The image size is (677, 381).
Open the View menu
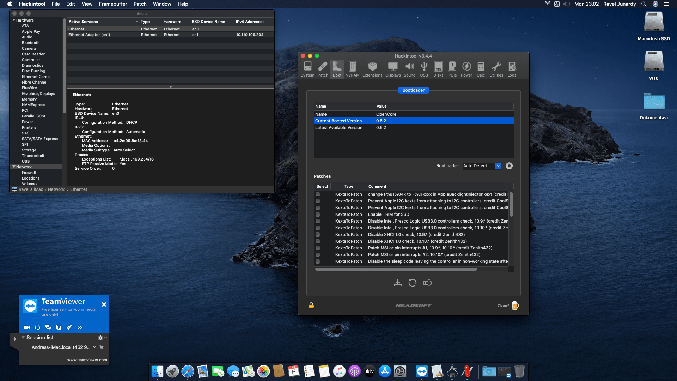[87, 4]
